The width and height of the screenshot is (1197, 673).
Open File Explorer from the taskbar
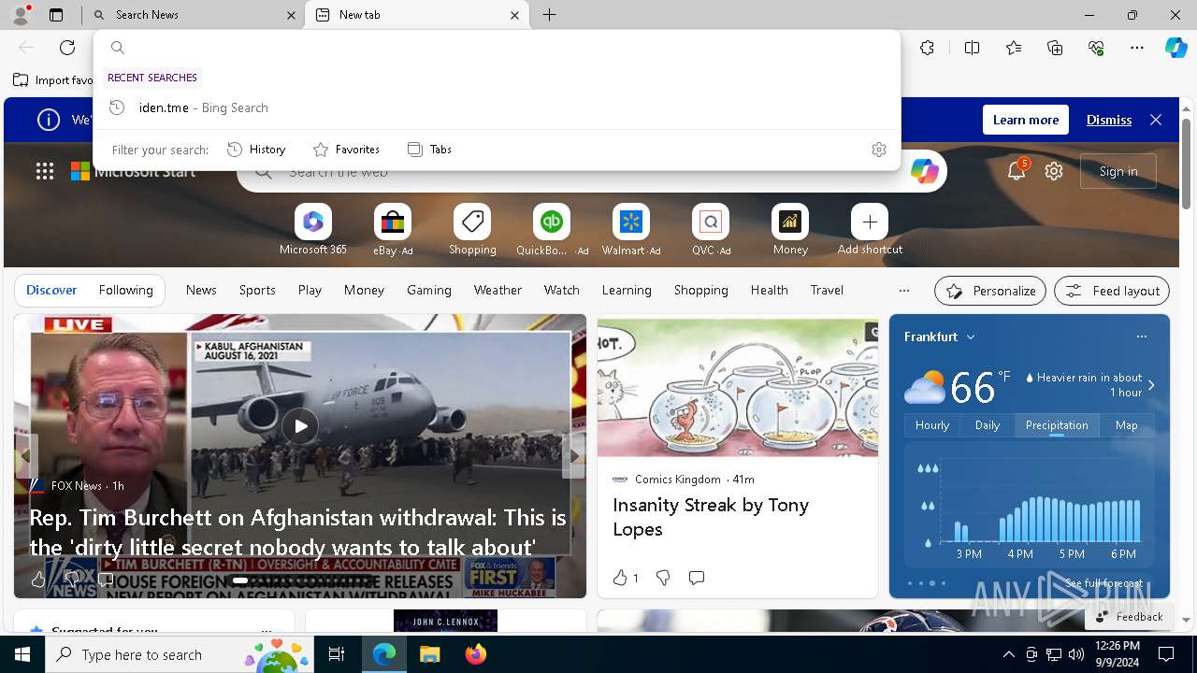point(429,655)
